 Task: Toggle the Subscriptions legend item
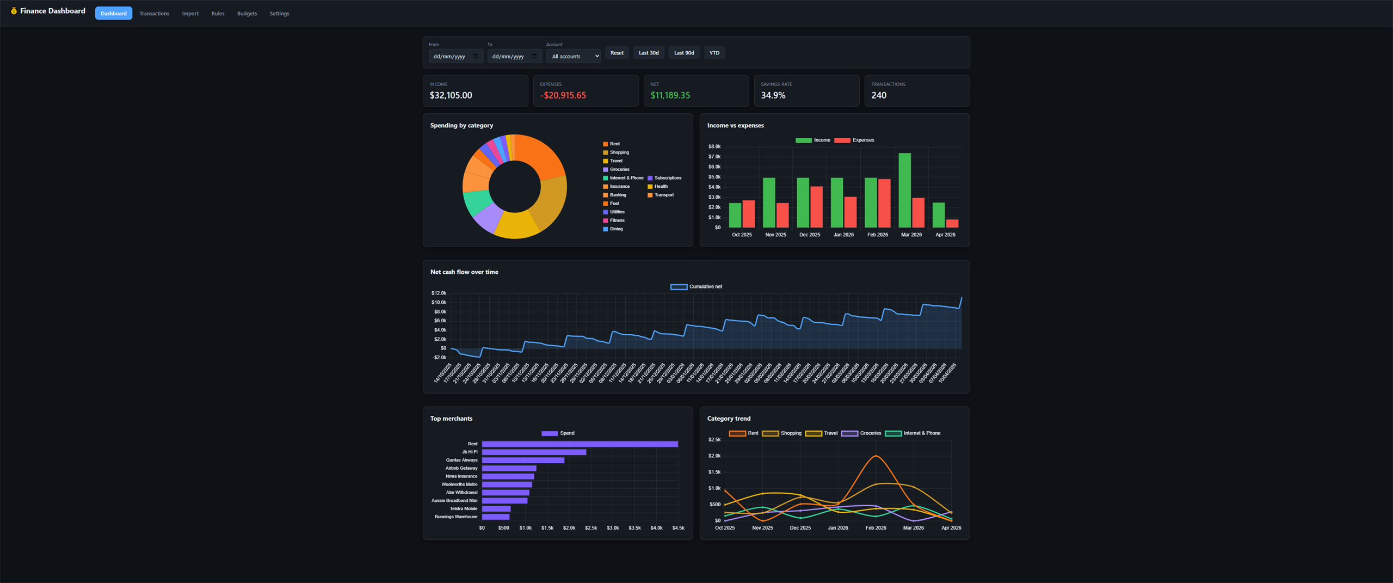pyautogui.click(x=664, y=178)
